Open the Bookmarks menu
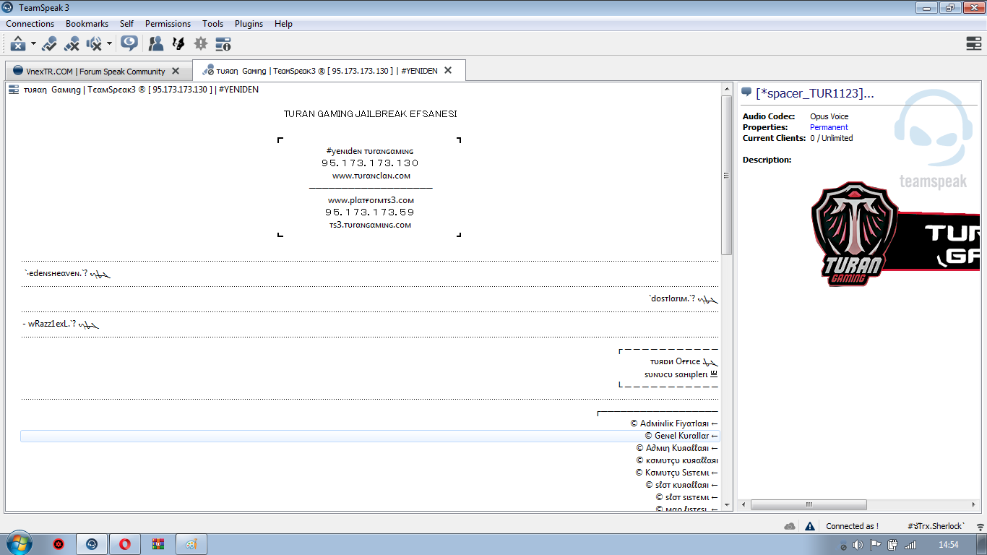 click(x=87, y=24)
